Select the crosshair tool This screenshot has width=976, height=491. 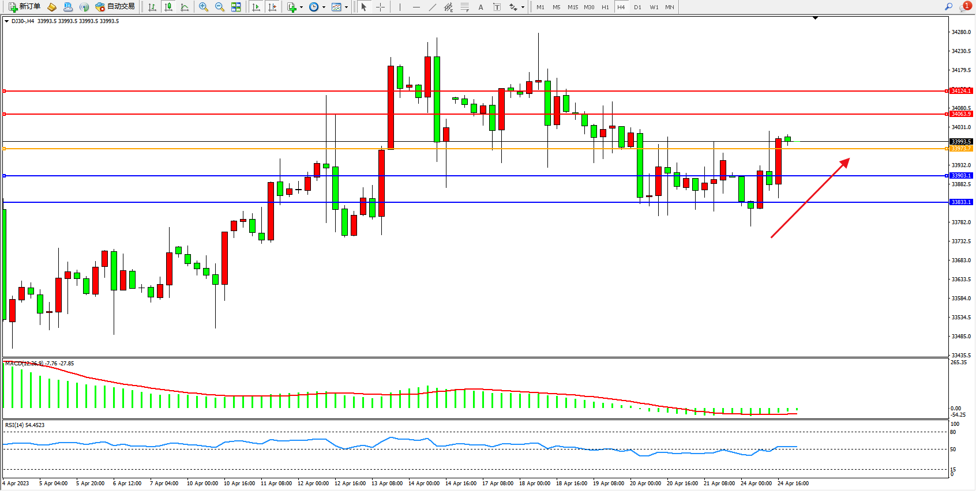click(x=381, y=7)
